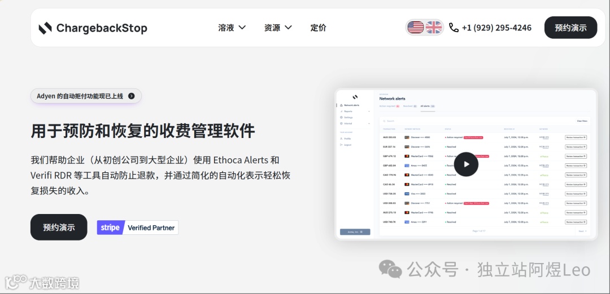610x294 pixels.
Task: Open the Adyen 自动拒付功能现已上线 announcement
Action: click(86, 96)
